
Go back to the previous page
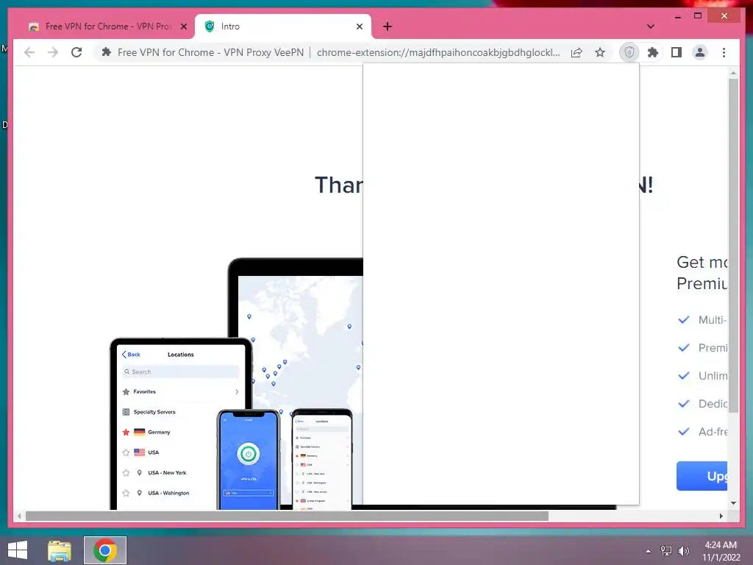pyautogui.click(x=29, y=52)
